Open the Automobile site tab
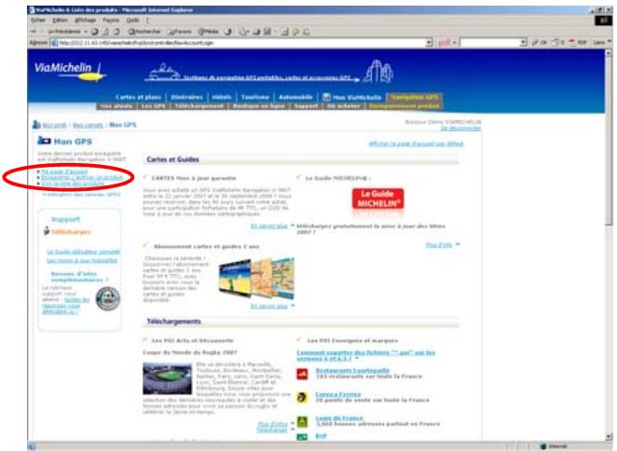 click(295, 97)
